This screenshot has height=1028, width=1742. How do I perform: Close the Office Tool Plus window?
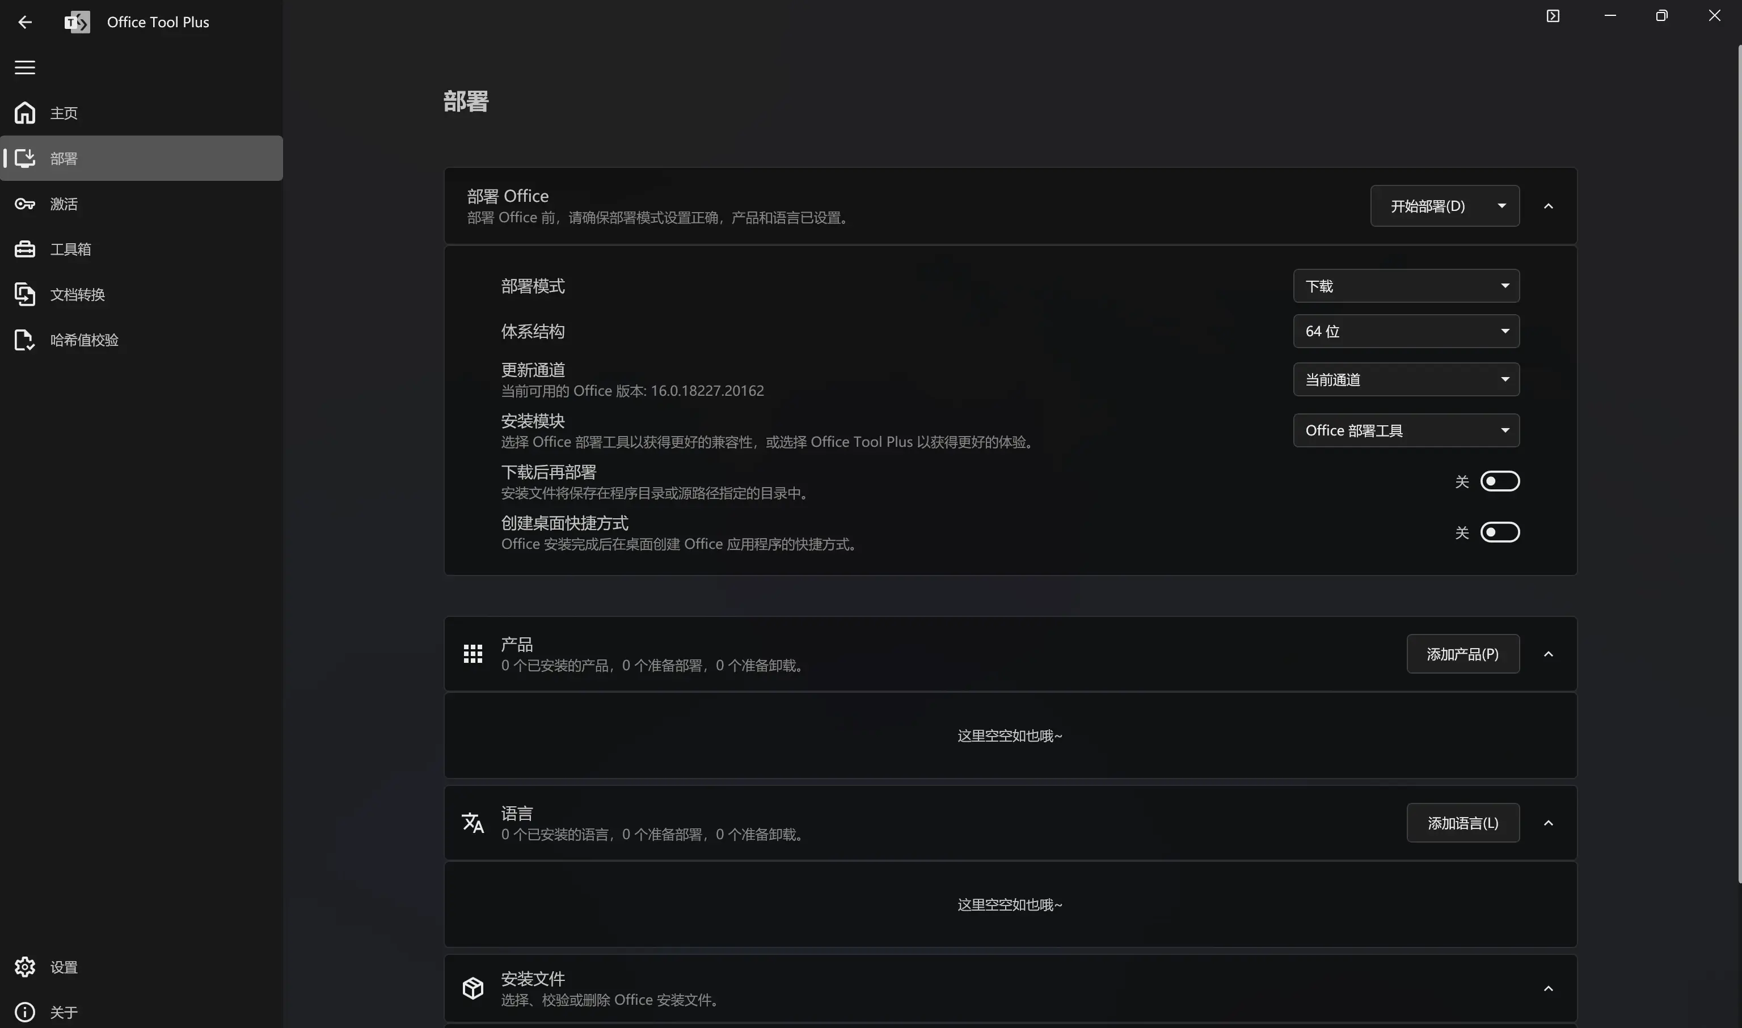click(1714, 16)
